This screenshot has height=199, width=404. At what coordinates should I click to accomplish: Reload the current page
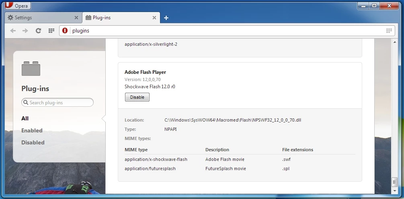pos(39,31)
